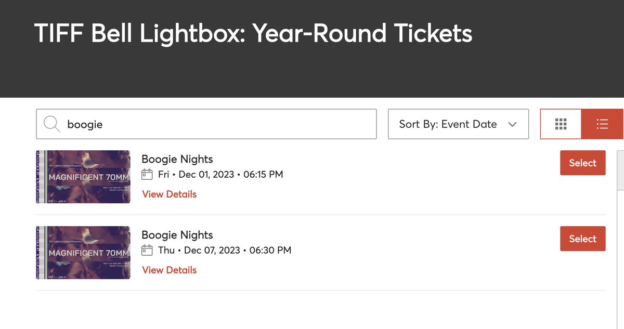This screenshot has height=329, width=624.
Task: Click the Fri Dec 01, 2023 06:15 PM date text
Action: click(x=220, y=175)
